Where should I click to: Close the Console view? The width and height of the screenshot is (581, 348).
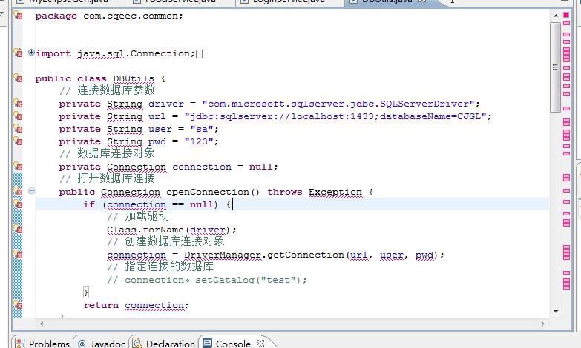pyautogui.click(x=260, y=344)
